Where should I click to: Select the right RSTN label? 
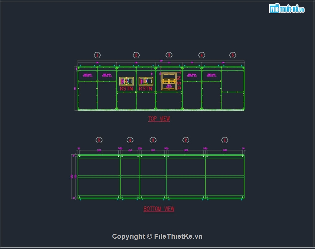click(146, 89)
